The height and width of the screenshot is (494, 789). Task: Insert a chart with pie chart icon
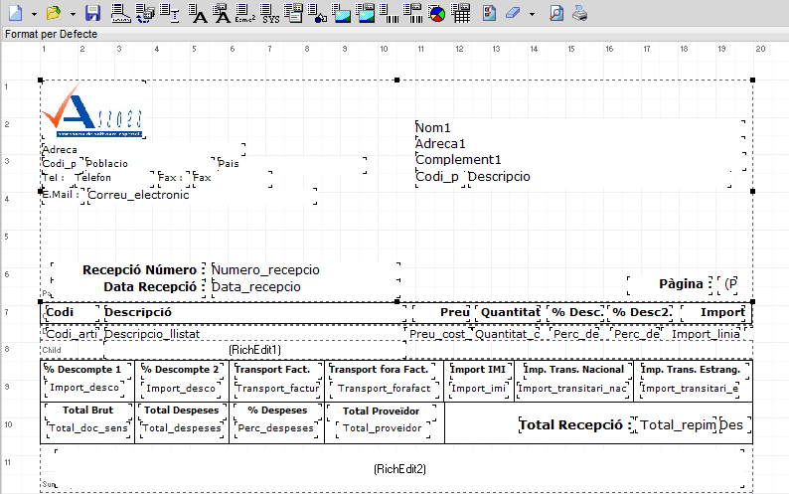pos(437,14)
